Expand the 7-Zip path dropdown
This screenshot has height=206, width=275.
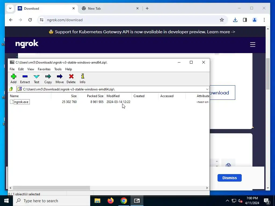click(x=207, y=89)
